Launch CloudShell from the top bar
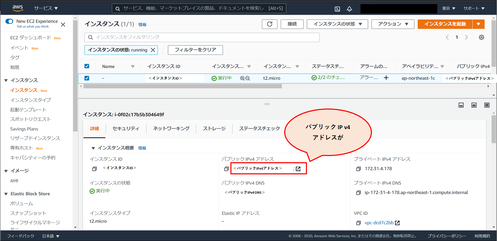497x241 pixels. pos(337,9)
